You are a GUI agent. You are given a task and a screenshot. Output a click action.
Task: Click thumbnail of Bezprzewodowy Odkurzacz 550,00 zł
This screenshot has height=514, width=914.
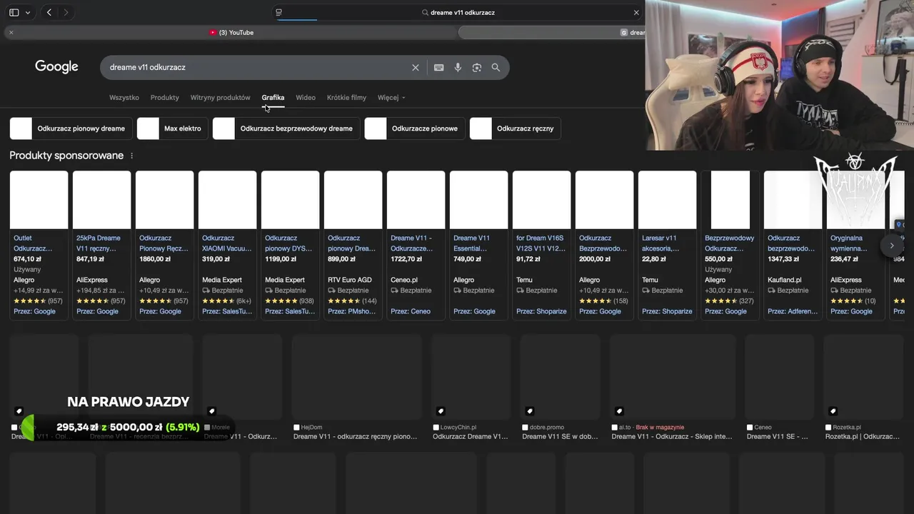click(x=730, y=199)
